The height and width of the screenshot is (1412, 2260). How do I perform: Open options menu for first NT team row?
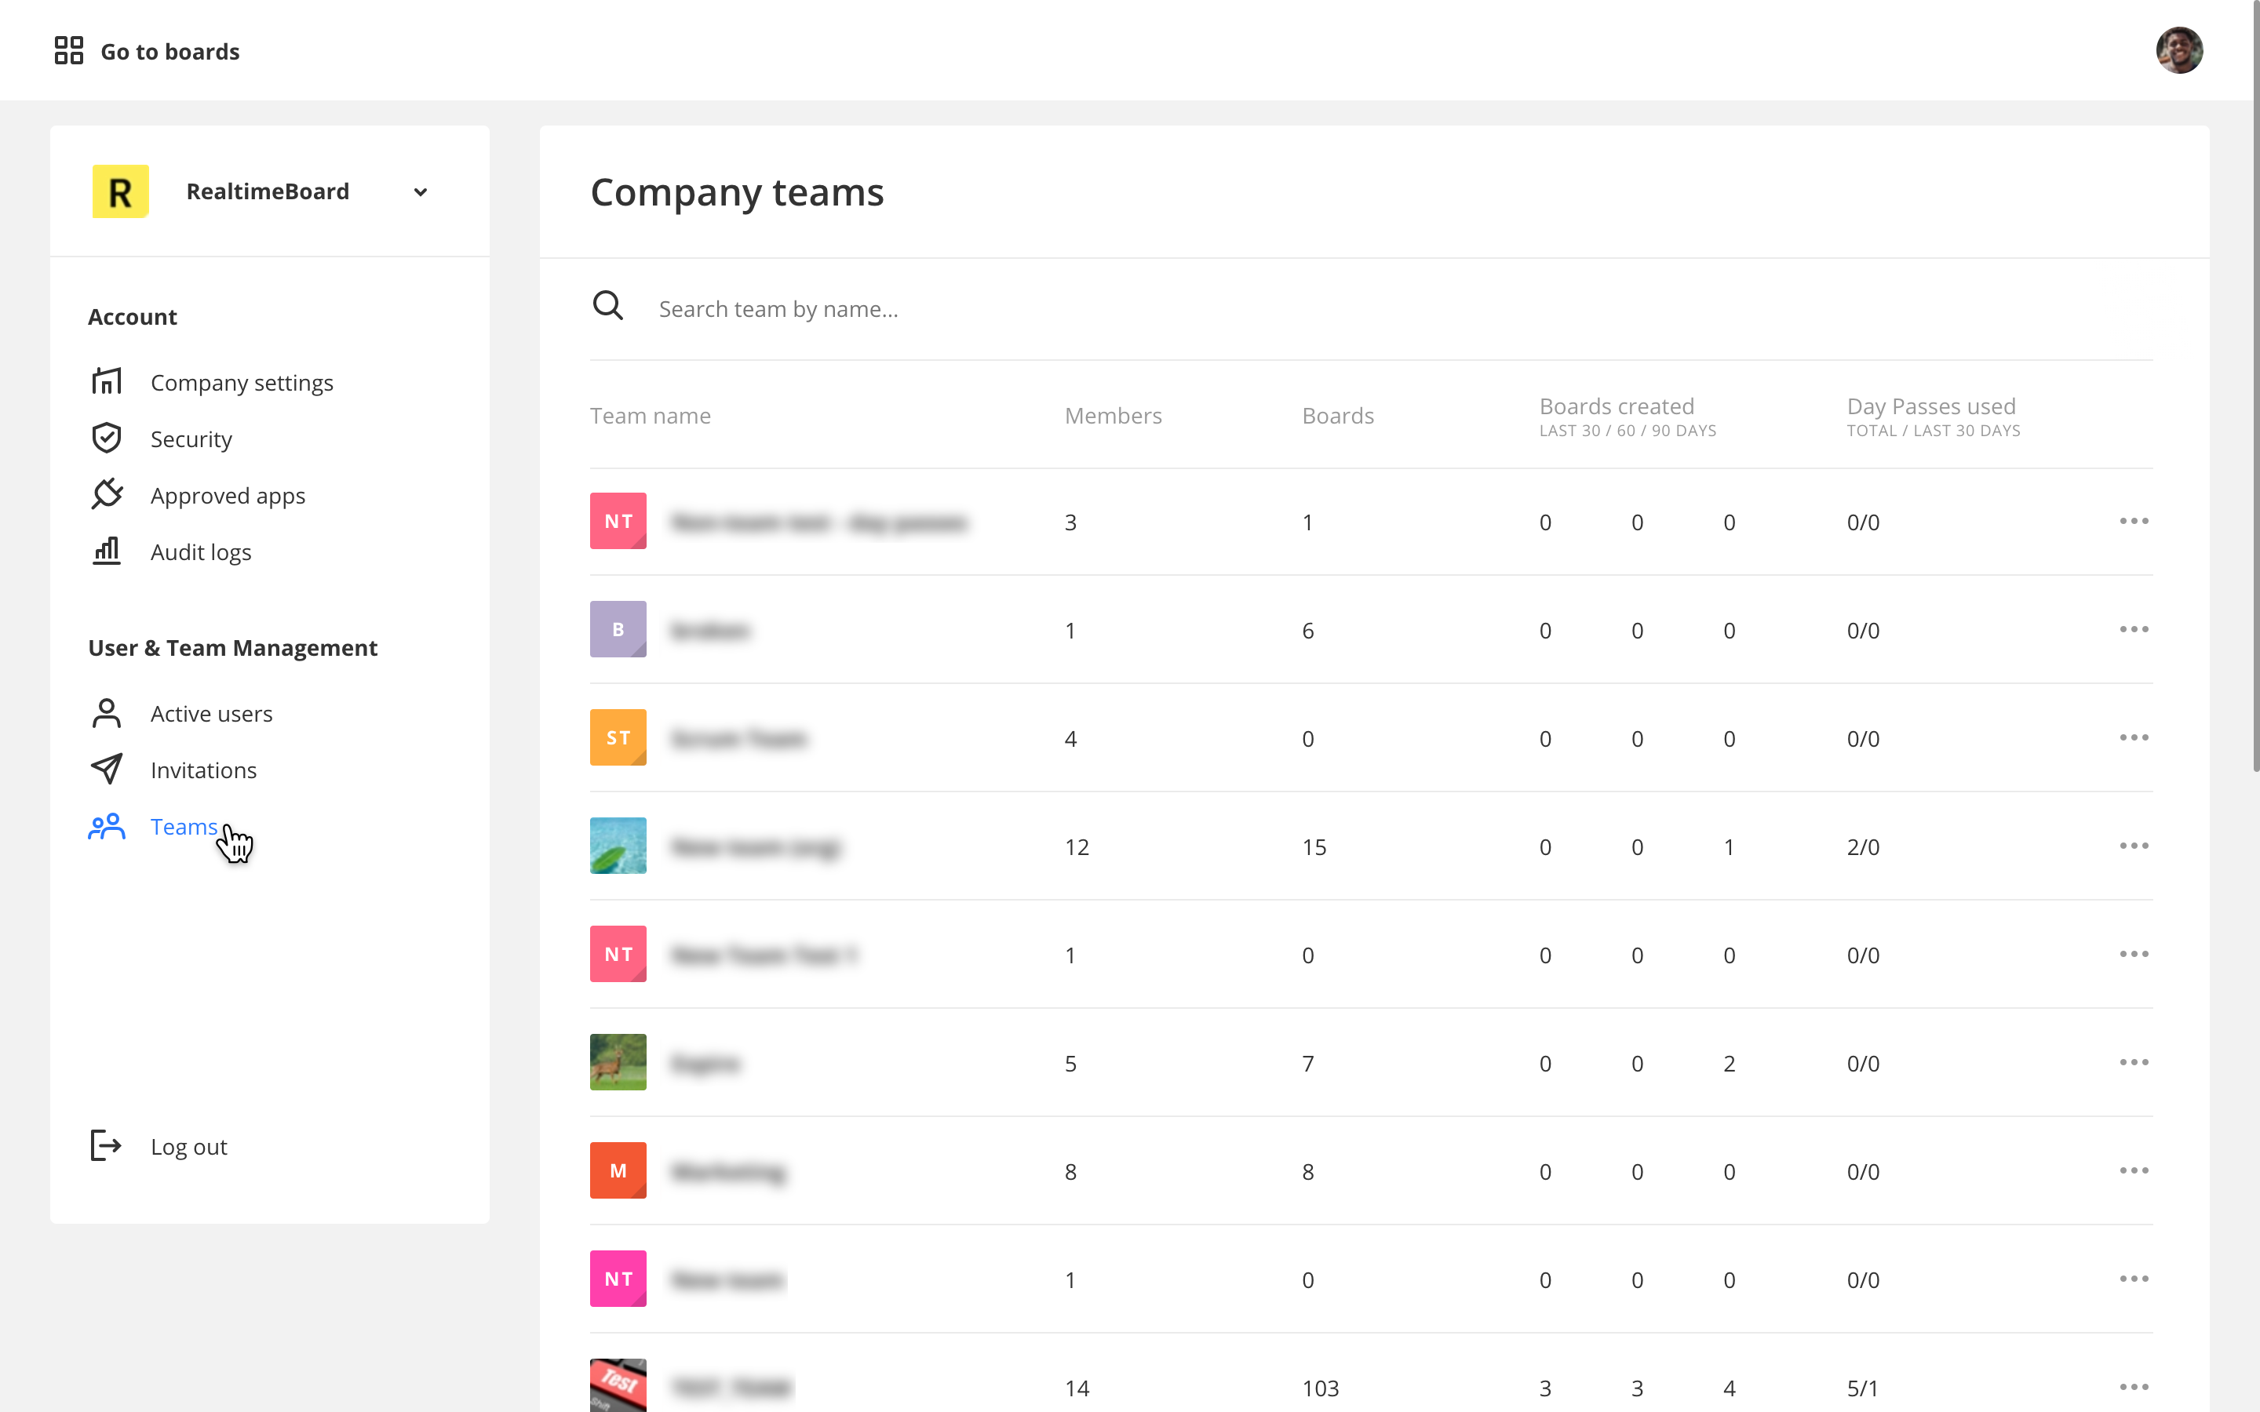click(2133, 521)
